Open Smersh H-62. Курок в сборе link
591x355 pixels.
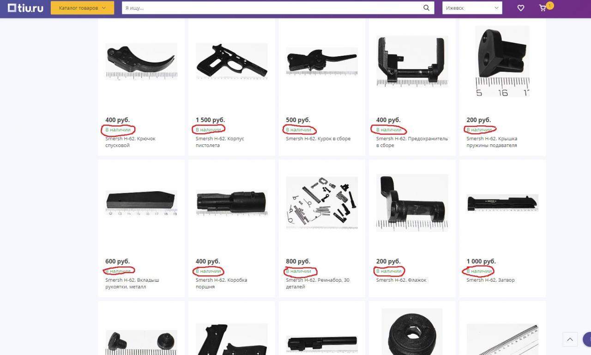tap(318, 139)
